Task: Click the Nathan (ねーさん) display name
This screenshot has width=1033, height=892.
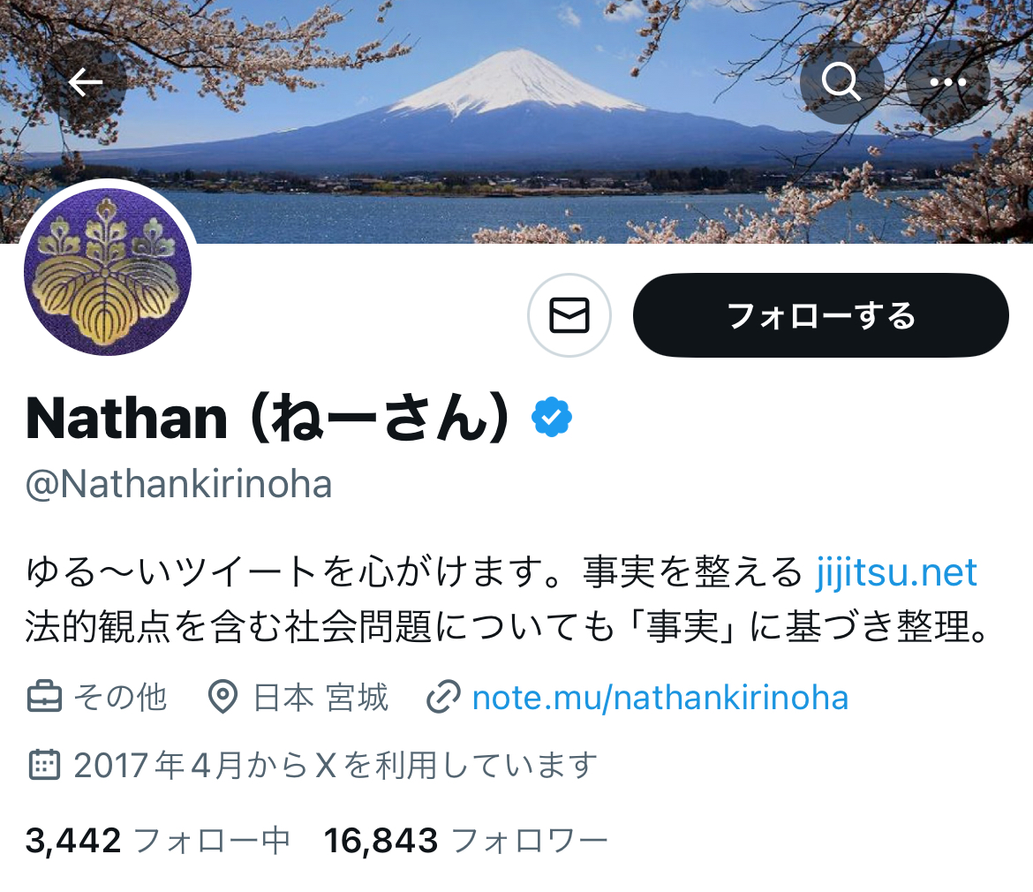Action: coord(268,418)
